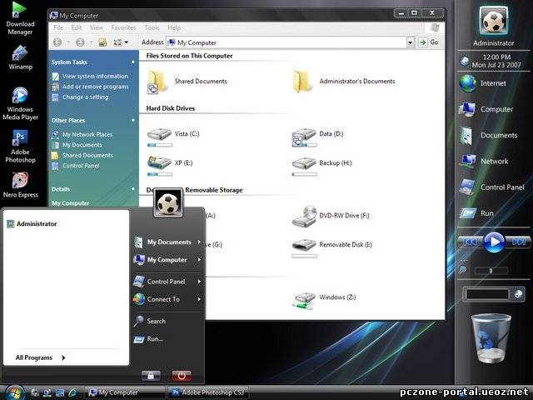Open Control Panel from the sidebar
Viewport: 533px width, 400px height.
[x=492, y=187]
